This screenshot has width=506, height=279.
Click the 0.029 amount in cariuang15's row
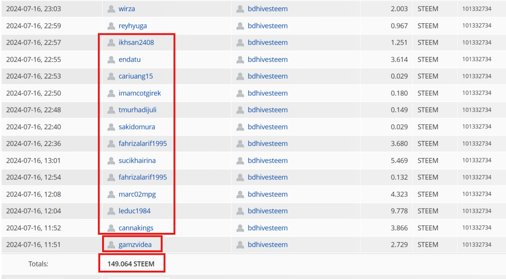399,76
